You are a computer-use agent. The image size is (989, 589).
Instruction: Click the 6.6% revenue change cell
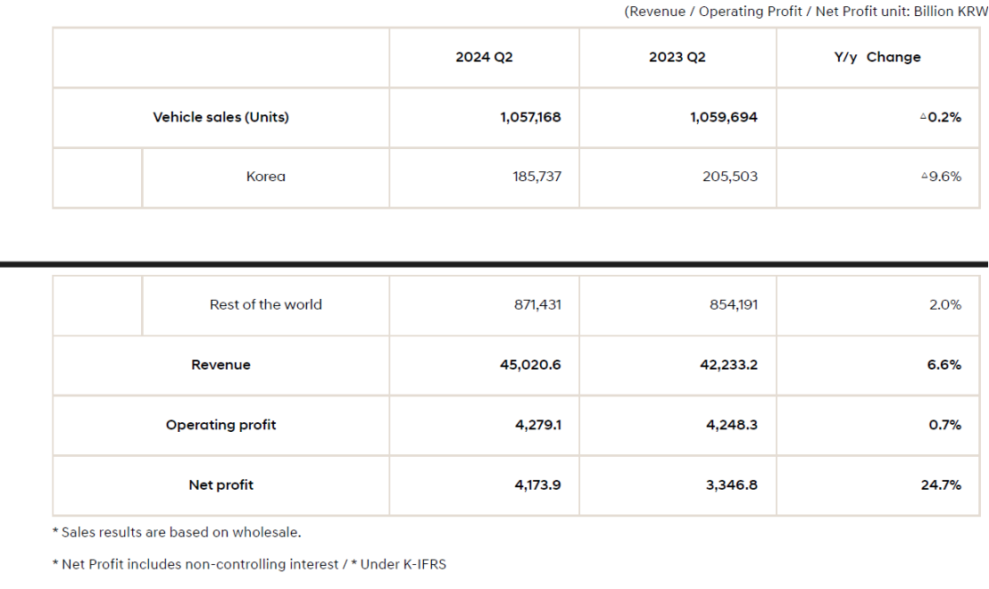(x=944, y=365)
